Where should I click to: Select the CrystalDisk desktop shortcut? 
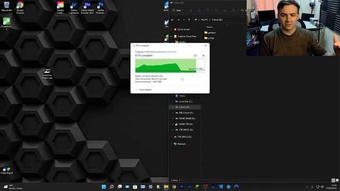[x=6, y=23]
